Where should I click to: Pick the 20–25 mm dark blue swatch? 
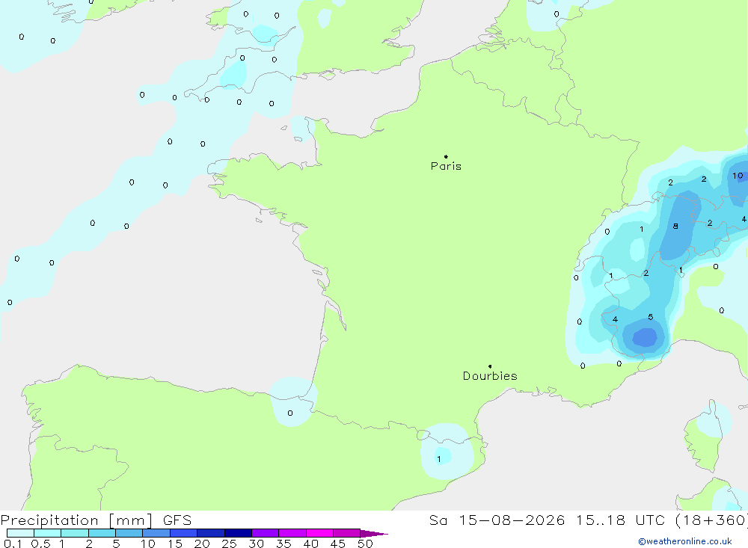coord(210,533)
